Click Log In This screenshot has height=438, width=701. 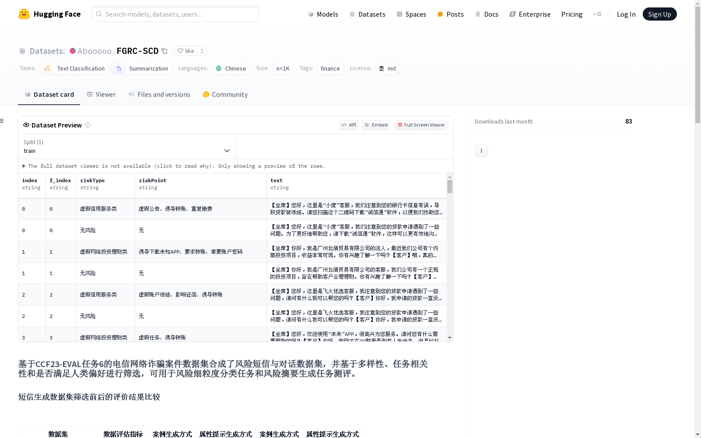click(x=626, y=14)
